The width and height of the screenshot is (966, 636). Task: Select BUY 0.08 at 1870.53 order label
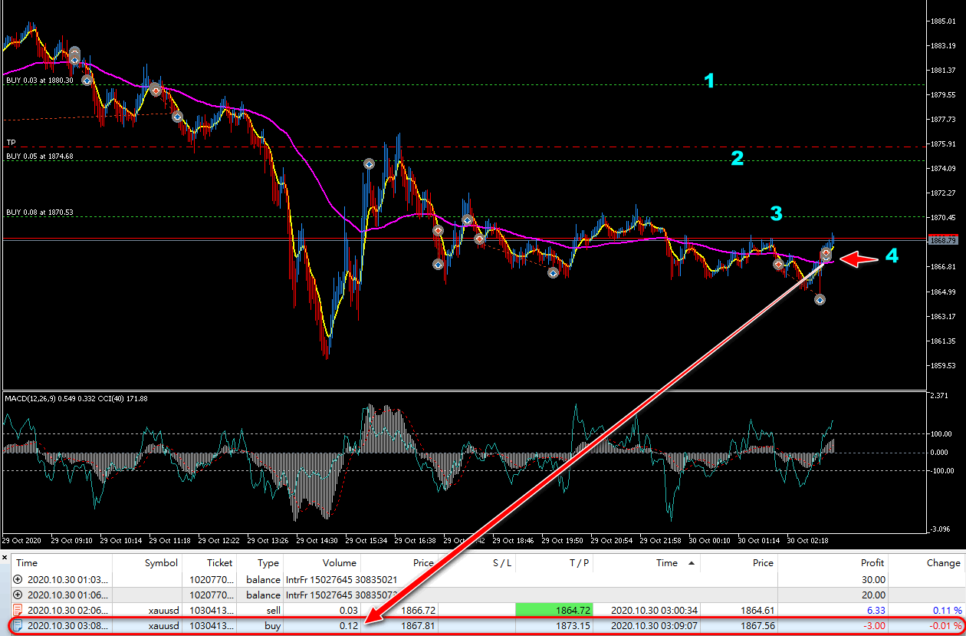pyautogui.click(x=40, y=213)
